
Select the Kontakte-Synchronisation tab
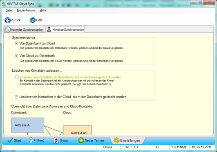click(65, 29)
